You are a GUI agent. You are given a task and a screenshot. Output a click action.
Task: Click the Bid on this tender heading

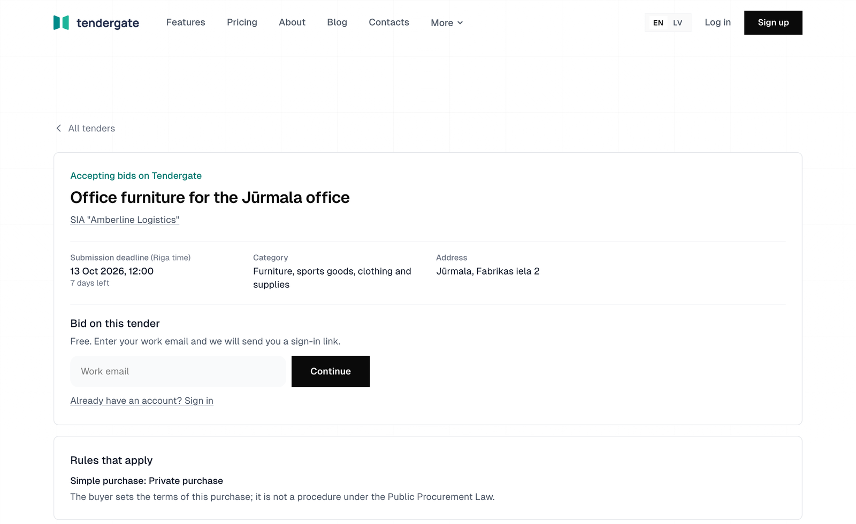[115, 324]
